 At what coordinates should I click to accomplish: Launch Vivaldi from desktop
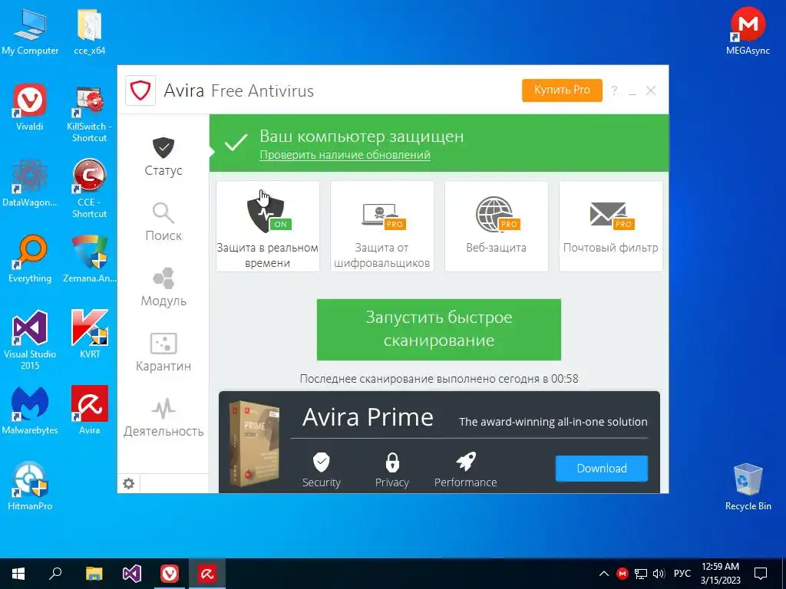[30, 107]
